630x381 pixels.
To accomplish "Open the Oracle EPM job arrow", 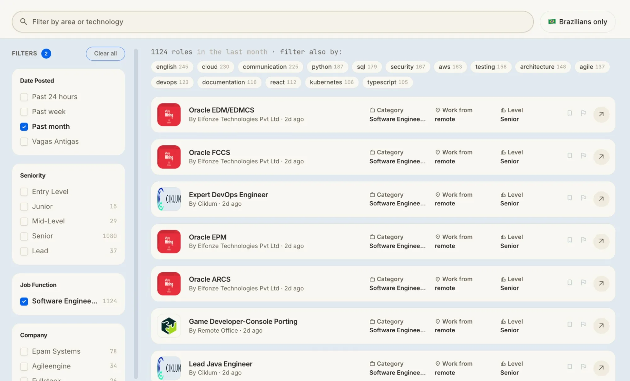I will (601, 241).
